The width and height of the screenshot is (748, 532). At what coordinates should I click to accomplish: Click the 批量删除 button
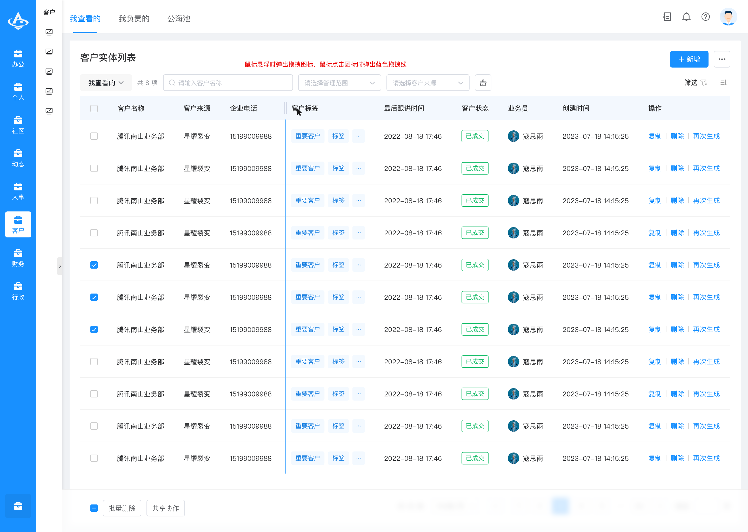122,508
